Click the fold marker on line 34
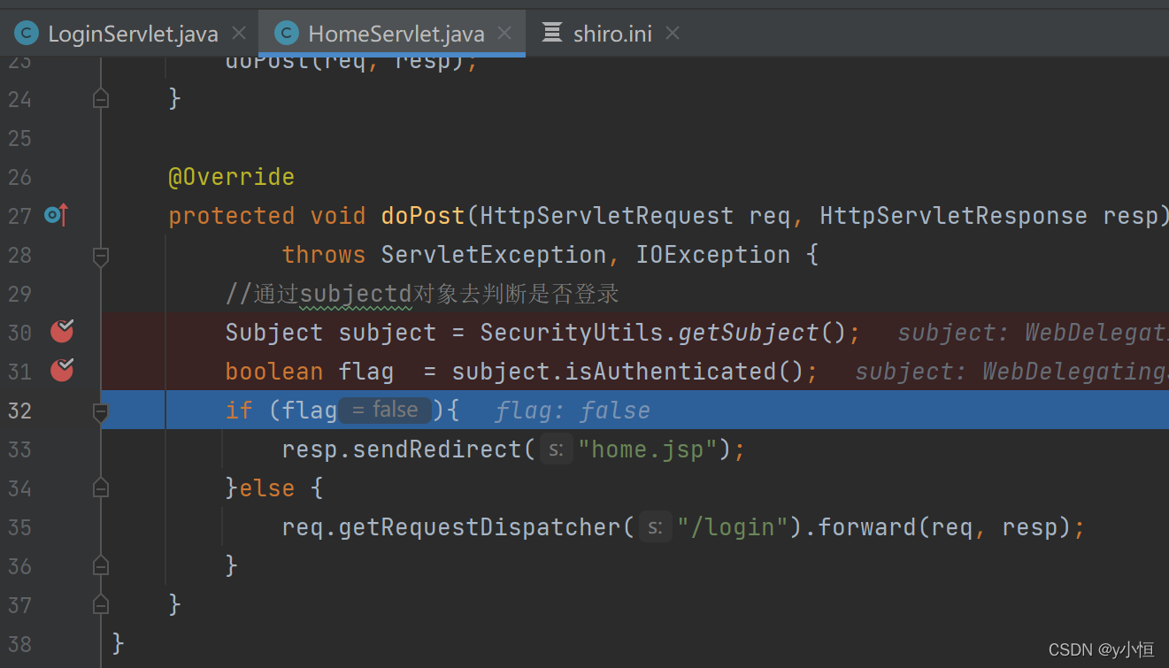Viewport: 1169px width, 668px height. 101,488
